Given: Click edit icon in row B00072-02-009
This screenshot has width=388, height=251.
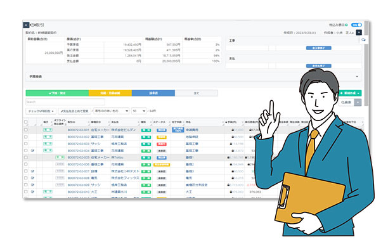Looking at the screenshot, I should tap(33, 184).
